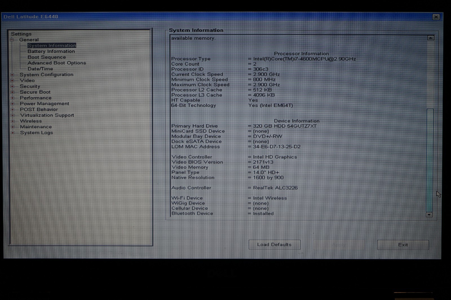Expand the System Configuration node
Image resolution: width=451 pixels, height=300 pixels.
(x=12, y=75)
